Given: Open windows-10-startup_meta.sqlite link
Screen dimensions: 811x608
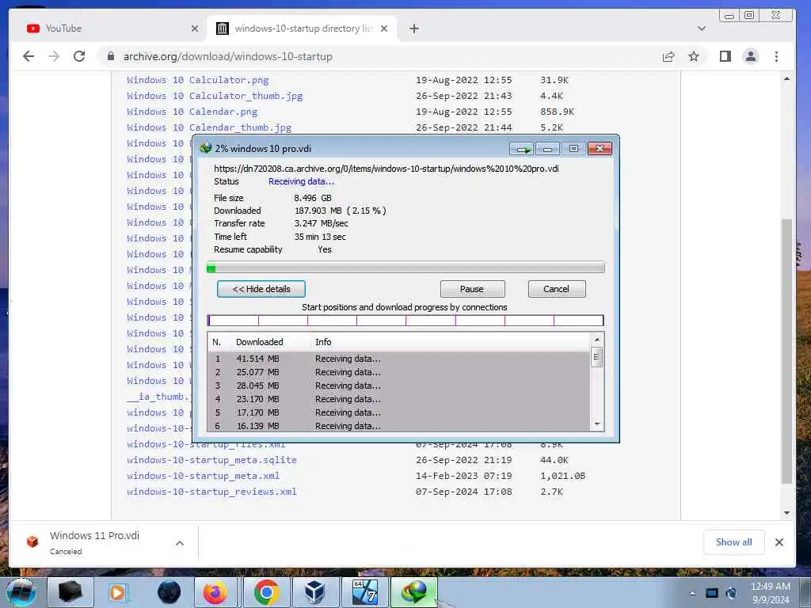Looking at the screenshot, I should click(212, 460).
